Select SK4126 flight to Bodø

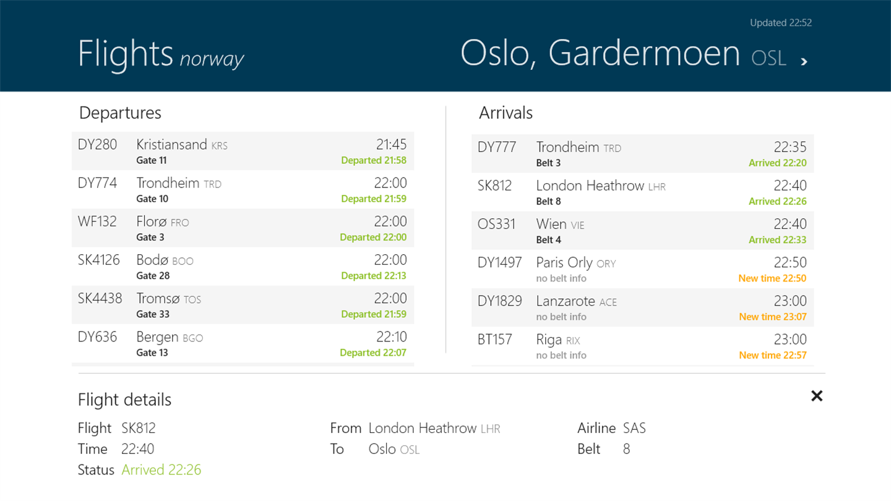[243, 266]
